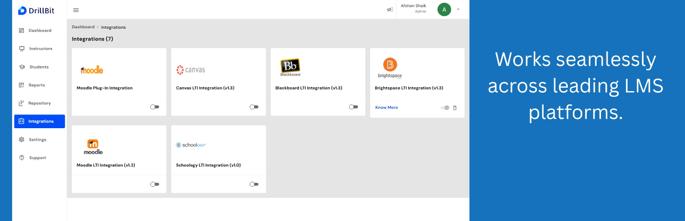This screenshot has width=685, height=221.
Task: Open the hamburger menu icon
Action: click(x=76, y=10)
